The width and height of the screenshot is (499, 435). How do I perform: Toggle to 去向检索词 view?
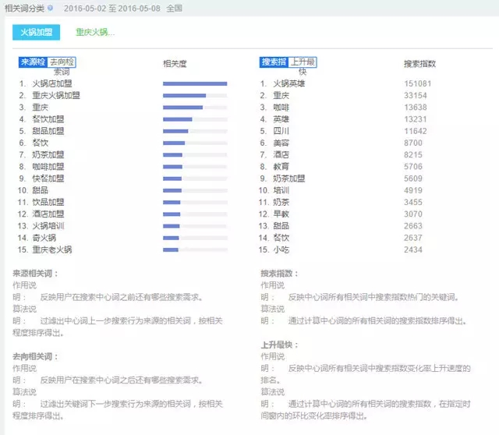coord(62,62)
